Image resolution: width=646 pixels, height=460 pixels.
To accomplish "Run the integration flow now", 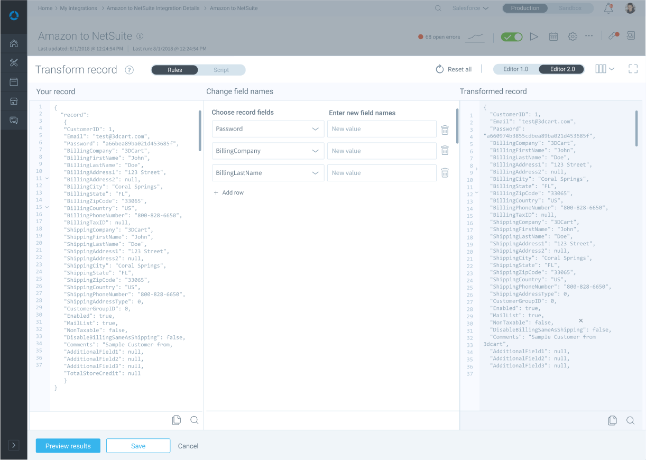I will (534, 36).
